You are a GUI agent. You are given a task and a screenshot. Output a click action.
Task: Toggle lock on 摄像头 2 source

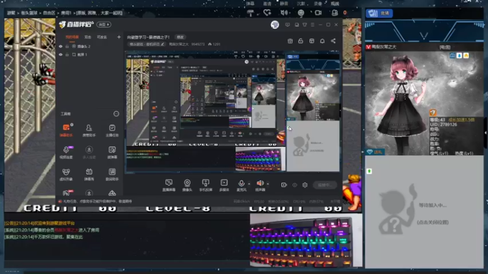[x=67, y=46]
